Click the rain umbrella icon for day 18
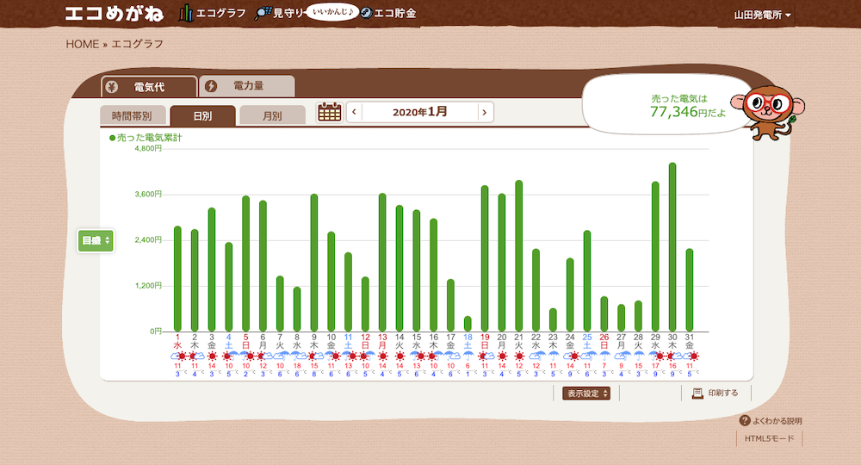This screenshot has width=861, height=465. (x=468, y=356)
